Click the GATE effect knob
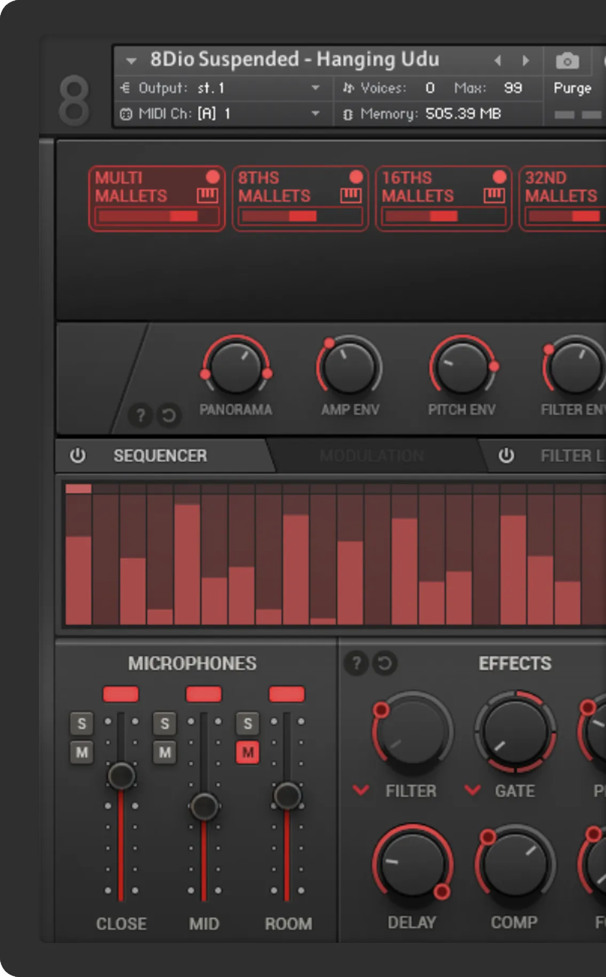This screenshot has height=977, width=606. [x=515, y=732]
